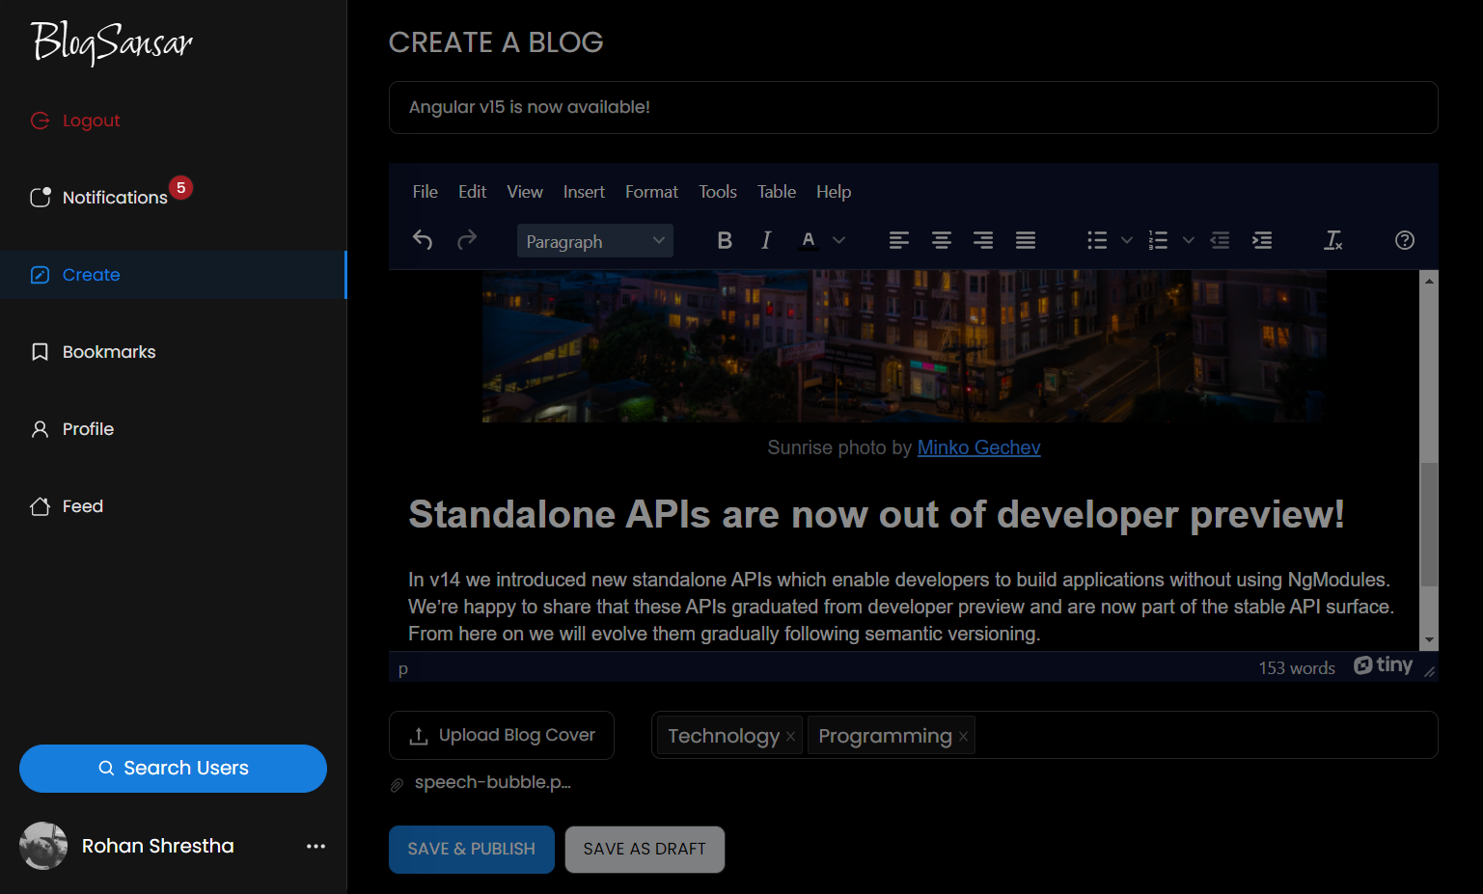Expand the text color options arrow
The image size is (1483, 894).
pyautogui.click(x=838, y=240)
